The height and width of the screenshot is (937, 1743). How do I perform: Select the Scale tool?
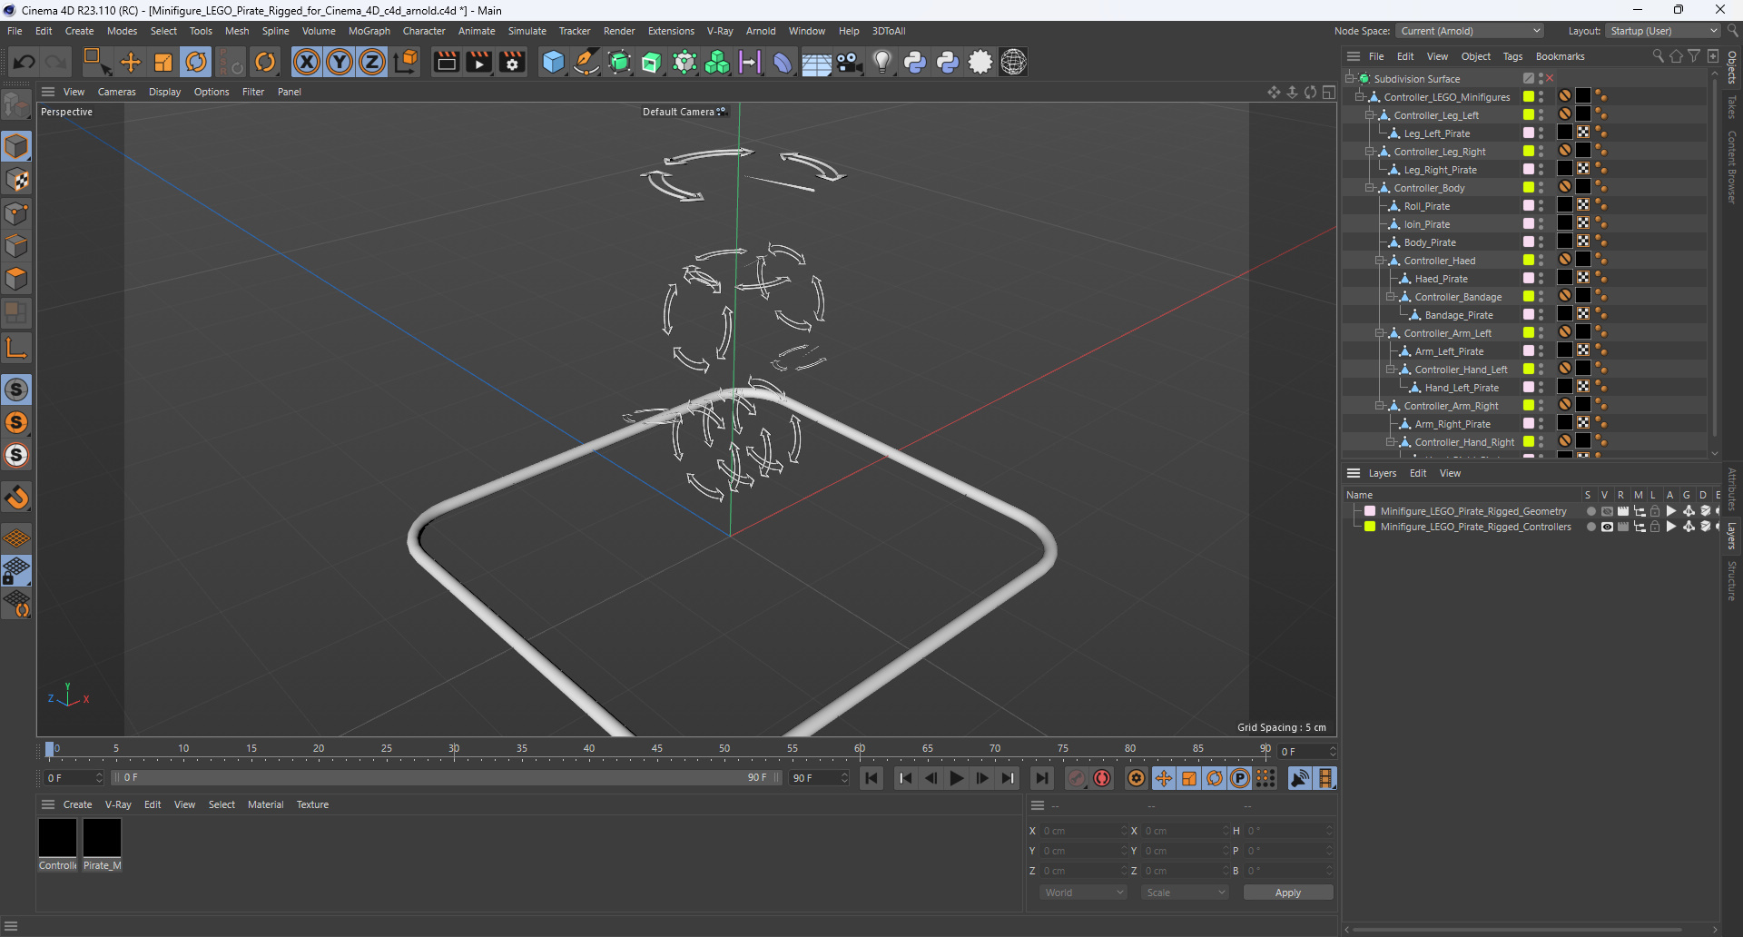coord(163,62)
